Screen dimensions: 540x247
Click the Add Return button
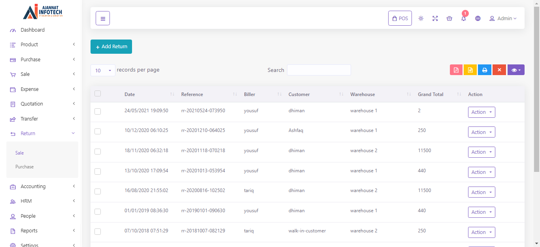pyautogui.click(x=111, y=47)
